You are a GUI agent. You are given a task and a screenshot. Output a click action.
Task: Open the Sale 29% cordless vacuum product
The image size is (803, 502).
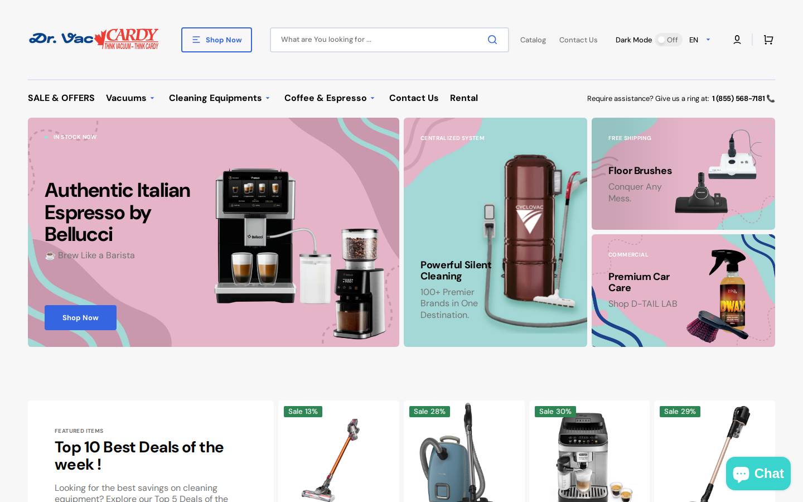tap(714, 451)
